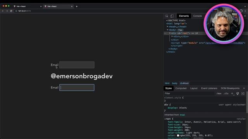Open the Layout tab
248x139 pixels.
coord(194,88)
